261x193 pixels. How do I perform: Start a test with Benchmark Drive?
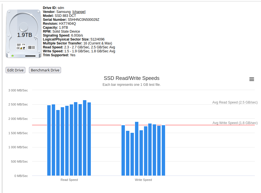click(45, 70)
